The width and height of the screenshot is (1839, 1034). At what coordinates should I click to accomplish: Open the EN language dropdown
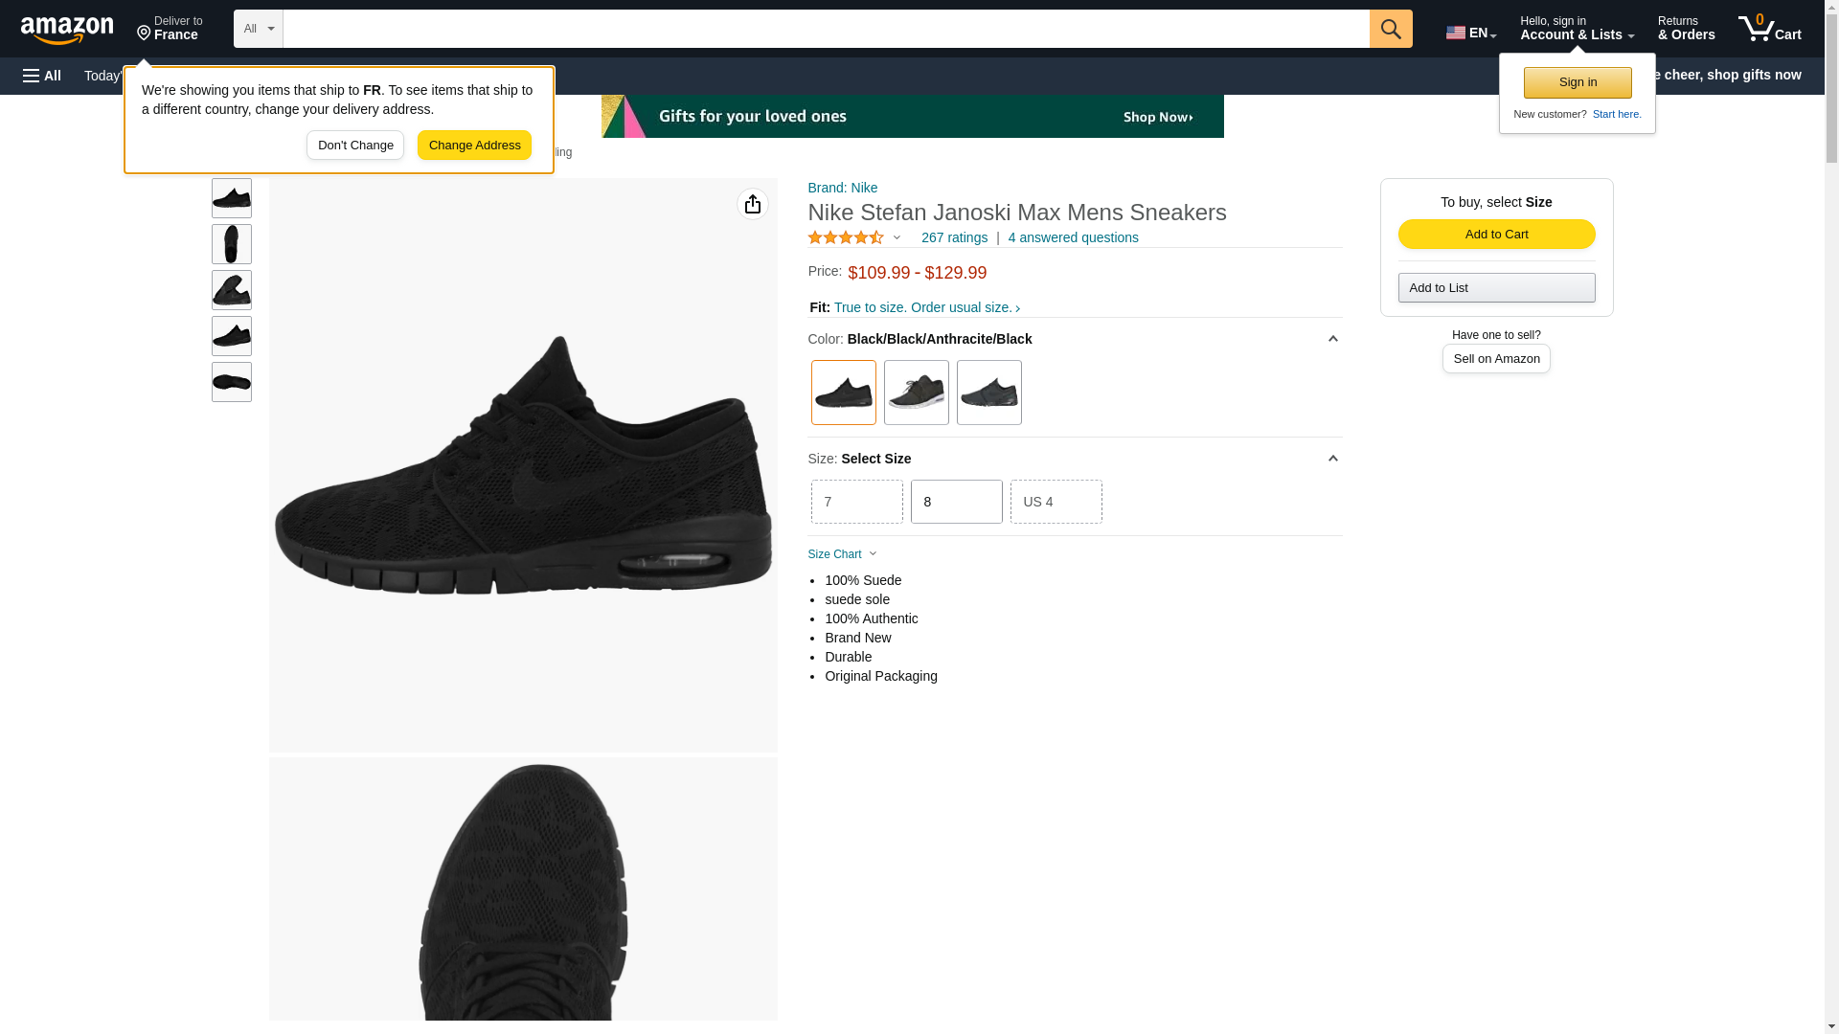point(1470,33)
